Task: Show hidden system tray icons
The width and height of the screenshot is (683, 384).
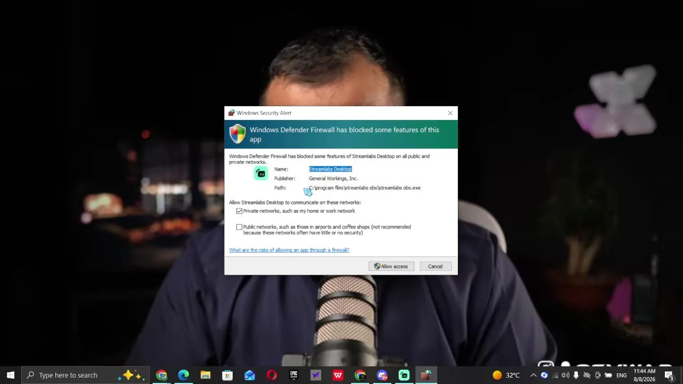Action: click(533, 375)
